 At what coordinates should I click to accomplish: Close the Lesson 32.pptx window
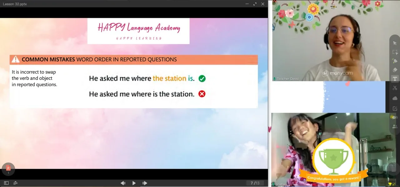coord(263,4)
